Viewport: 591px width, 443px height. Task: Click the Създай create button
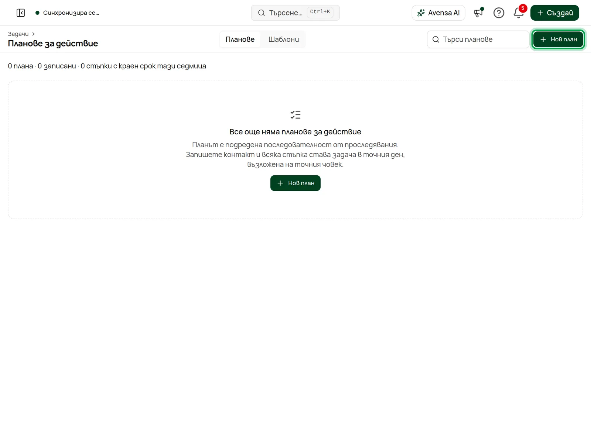[x=555, y=13]
